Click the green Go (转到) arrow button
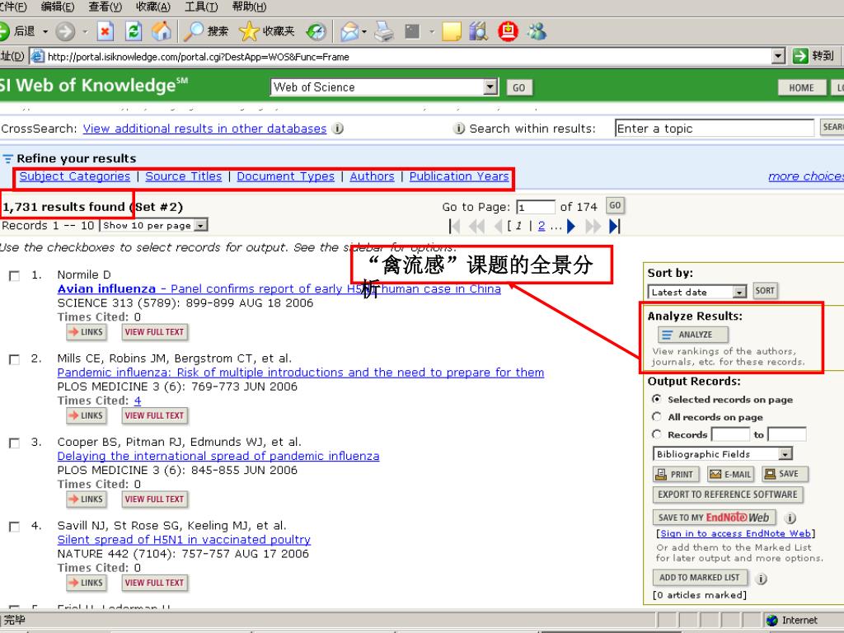The height and width of the screenshot is (633, 844). 800,55
